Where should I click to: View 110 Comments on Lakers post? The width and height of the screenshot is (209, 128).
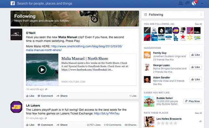(x=113, y=125)
